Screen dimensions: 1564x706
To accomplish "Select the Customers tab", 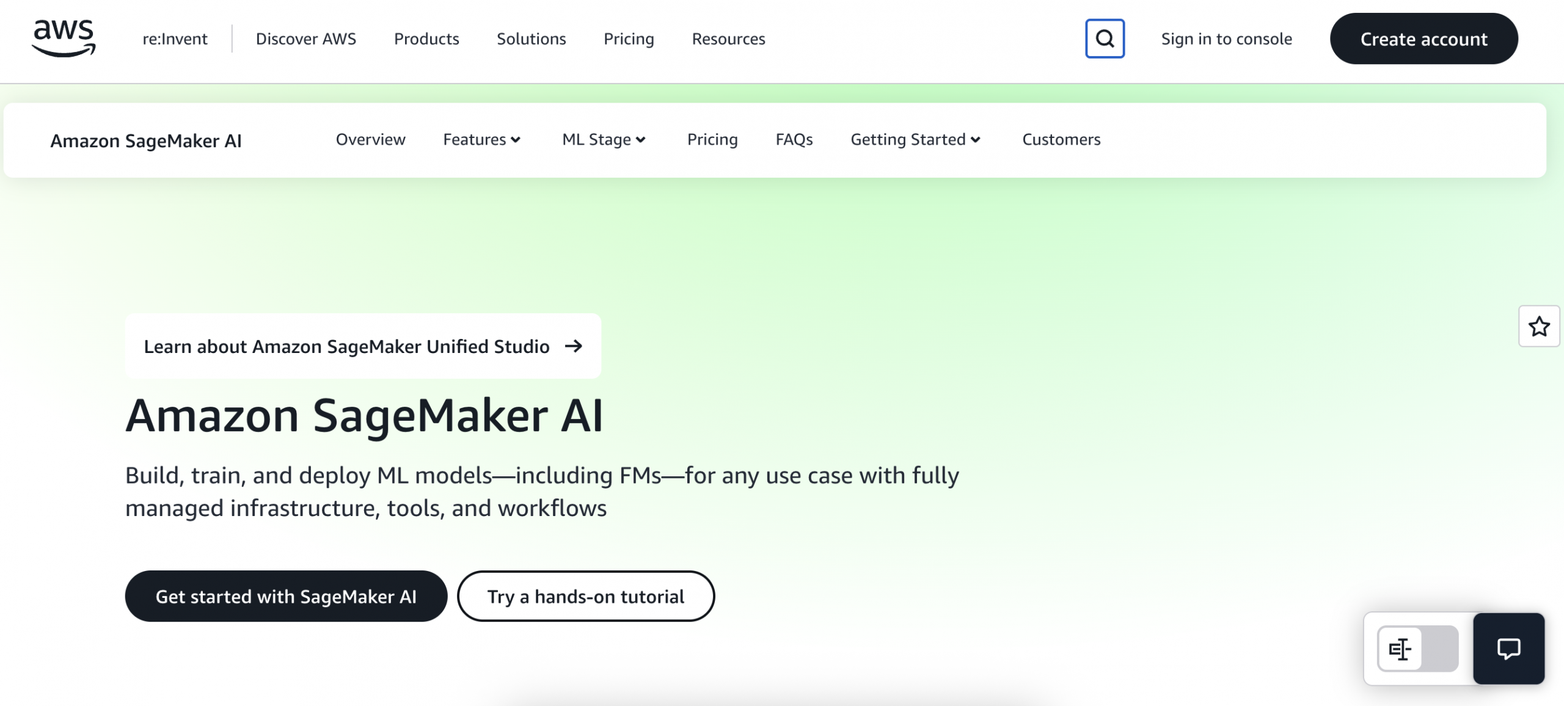I will pos(1061,139).
